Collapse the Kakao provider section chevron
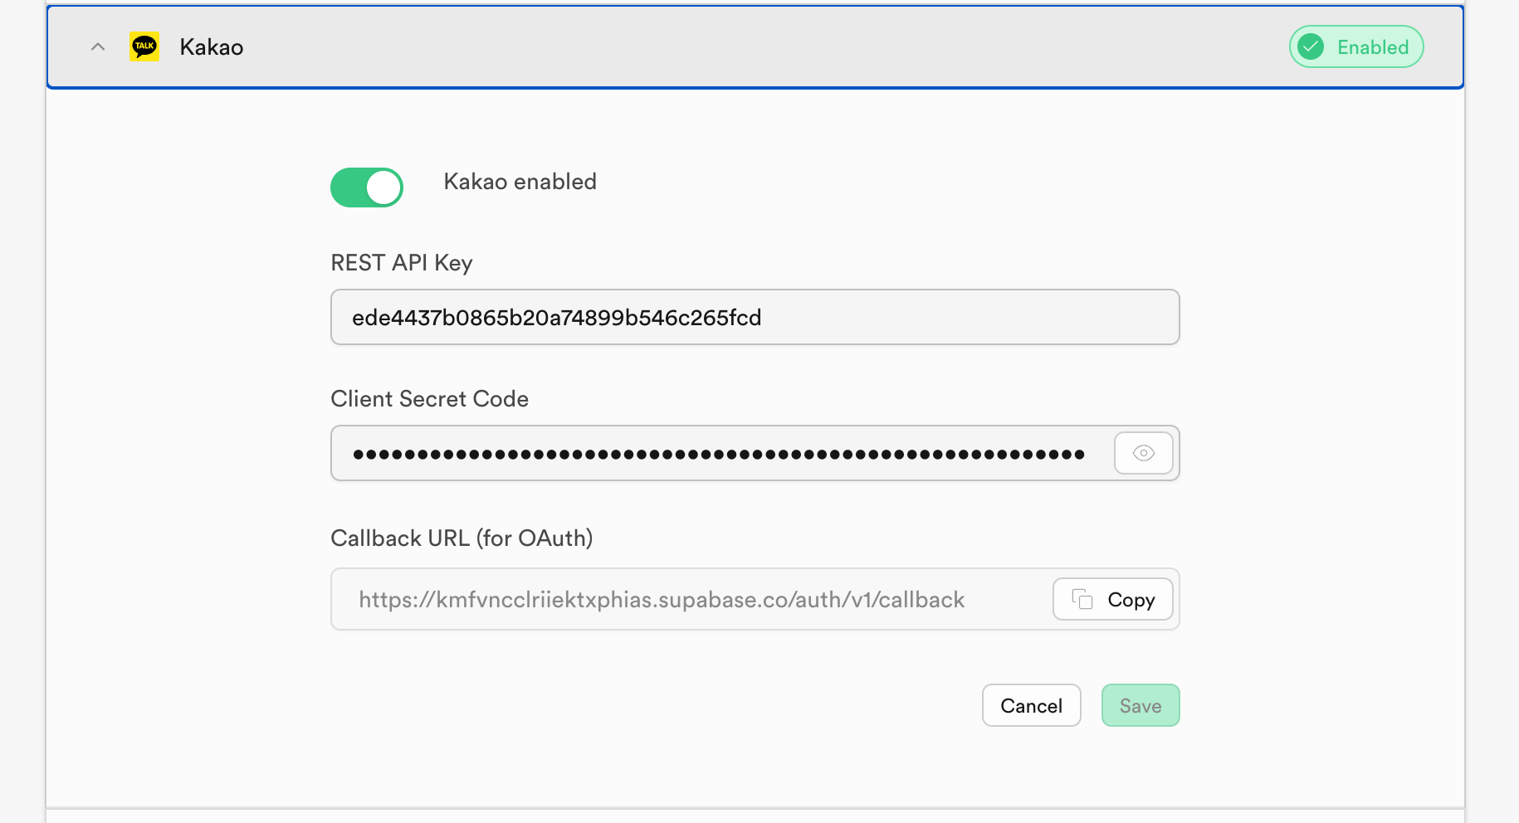The height and width of the screenshot is (823, 1519). coord(98,47)
